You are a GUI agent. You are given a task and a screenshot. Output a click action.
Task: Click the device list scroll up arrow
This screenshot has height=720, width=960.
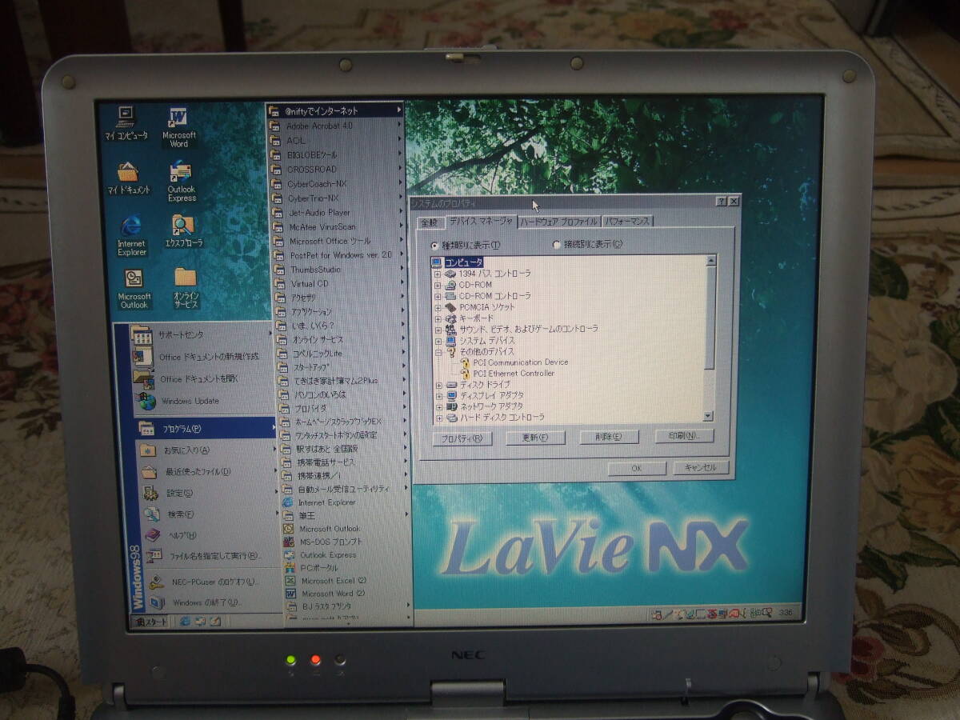[710, 260]
